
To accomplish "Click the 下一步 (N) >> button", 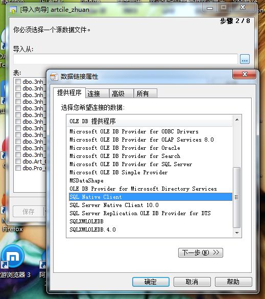I will (201, 252).
